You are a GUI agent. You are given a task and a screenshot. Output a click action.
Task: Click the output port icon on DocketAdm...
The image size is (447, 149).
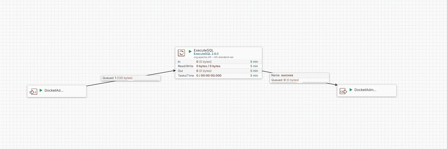point(343,92)
